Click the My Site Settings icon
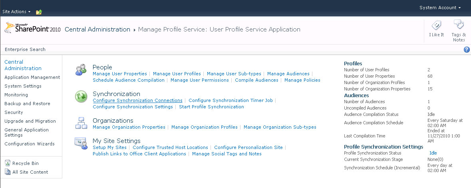The width and height of the screenshot is (471, 188). (x=81, y=143)
